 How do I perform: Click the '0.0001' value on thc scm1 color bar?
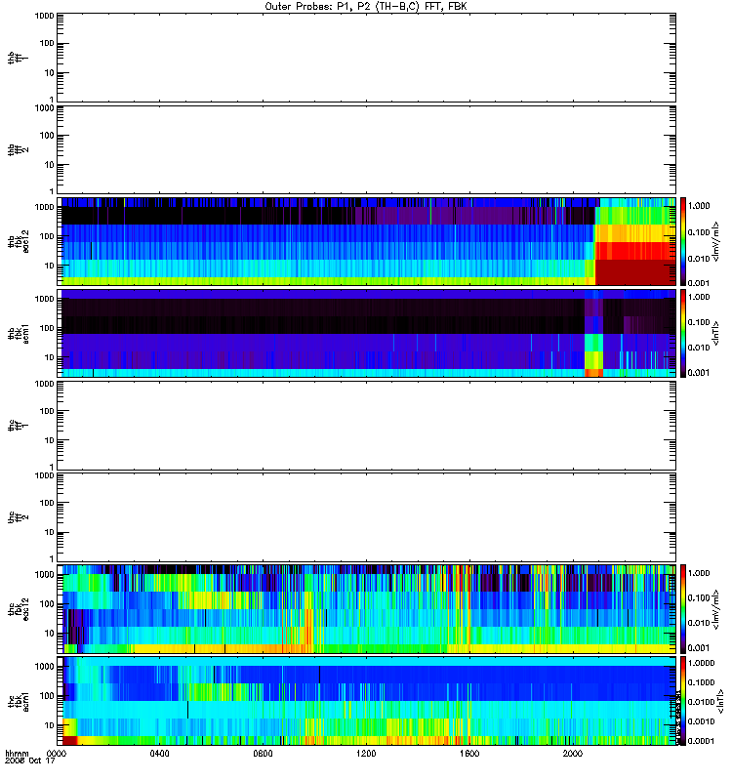click(x=701, y=741)
